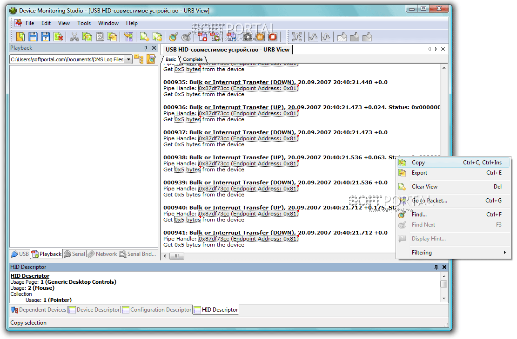
Task: Open the Device Descriptor tab
Action: 94,310
